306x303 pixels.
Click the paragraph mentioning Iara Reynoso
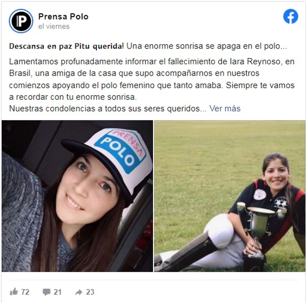pyautogui.click(x=152, y=79)
